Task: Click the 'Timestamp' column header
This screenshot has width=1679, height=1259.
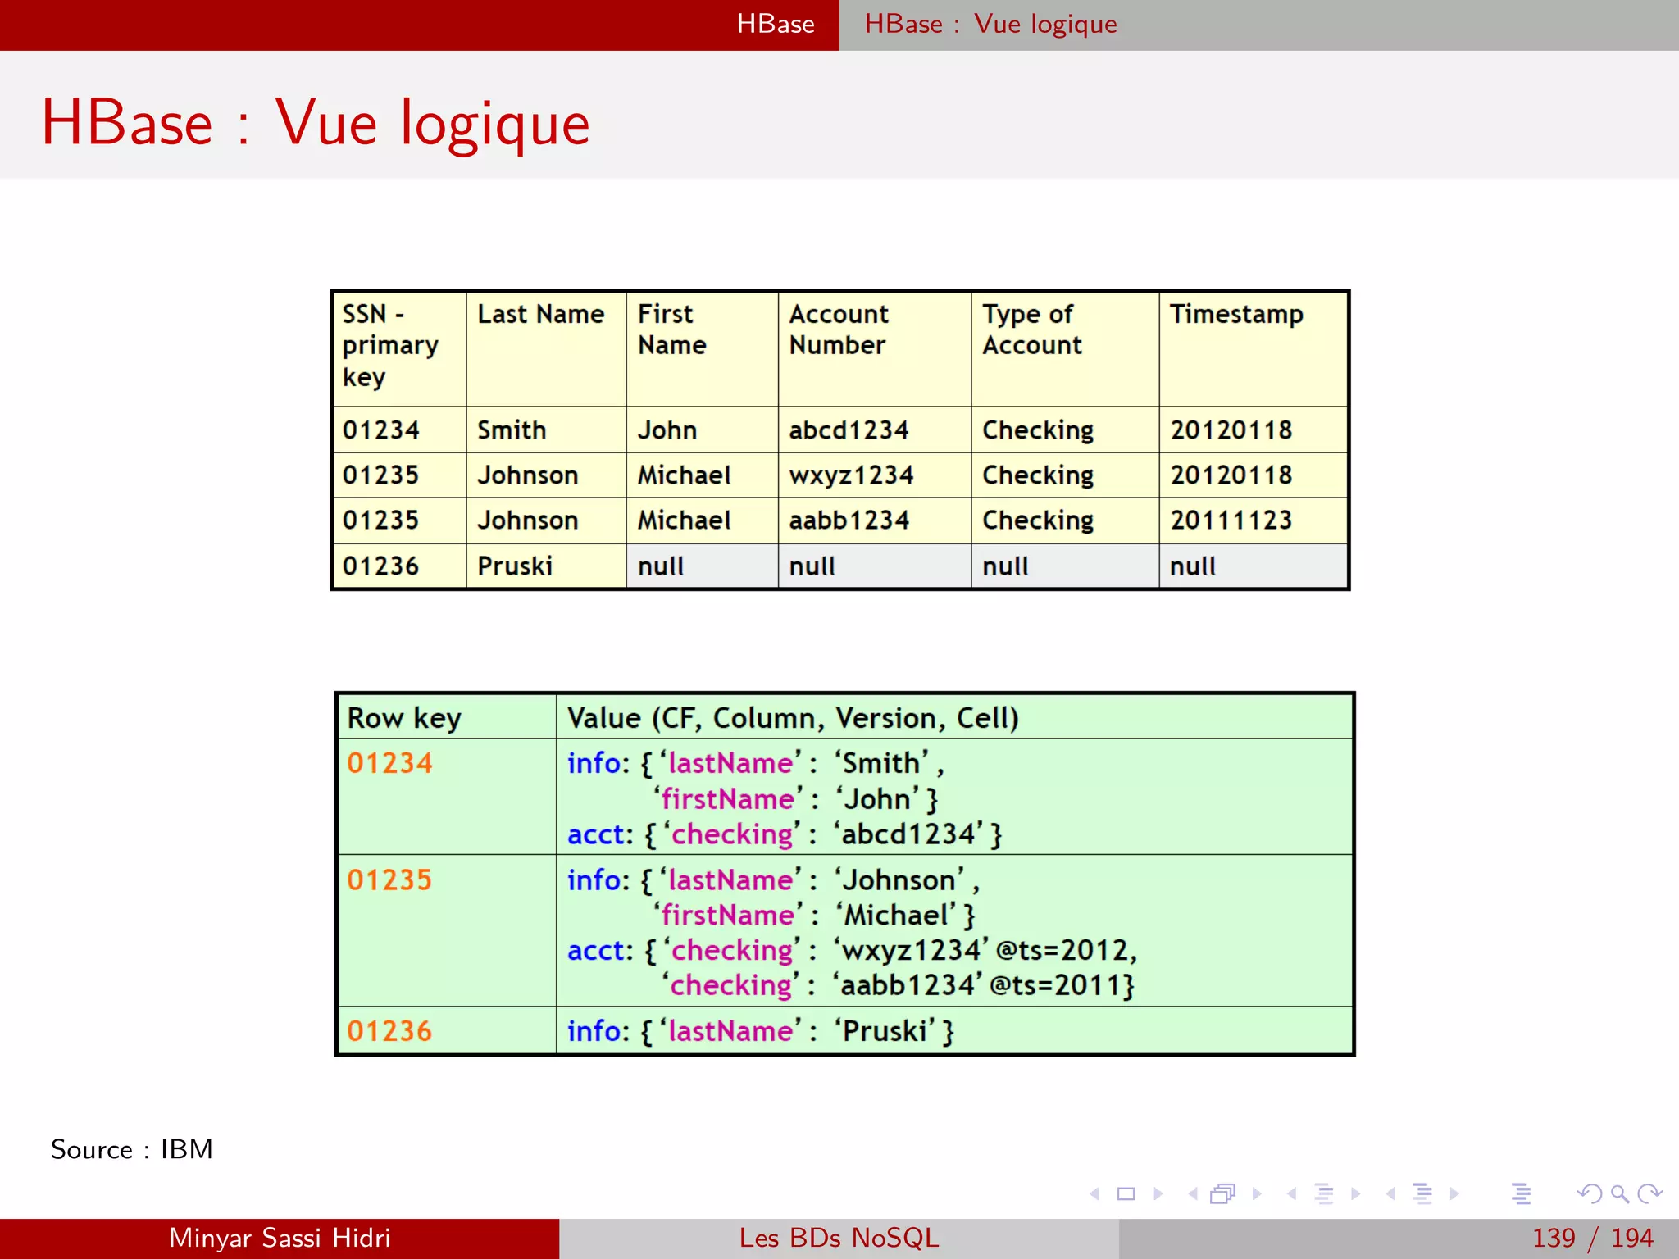Action: pyautogui.click(x=1254, y=349)
